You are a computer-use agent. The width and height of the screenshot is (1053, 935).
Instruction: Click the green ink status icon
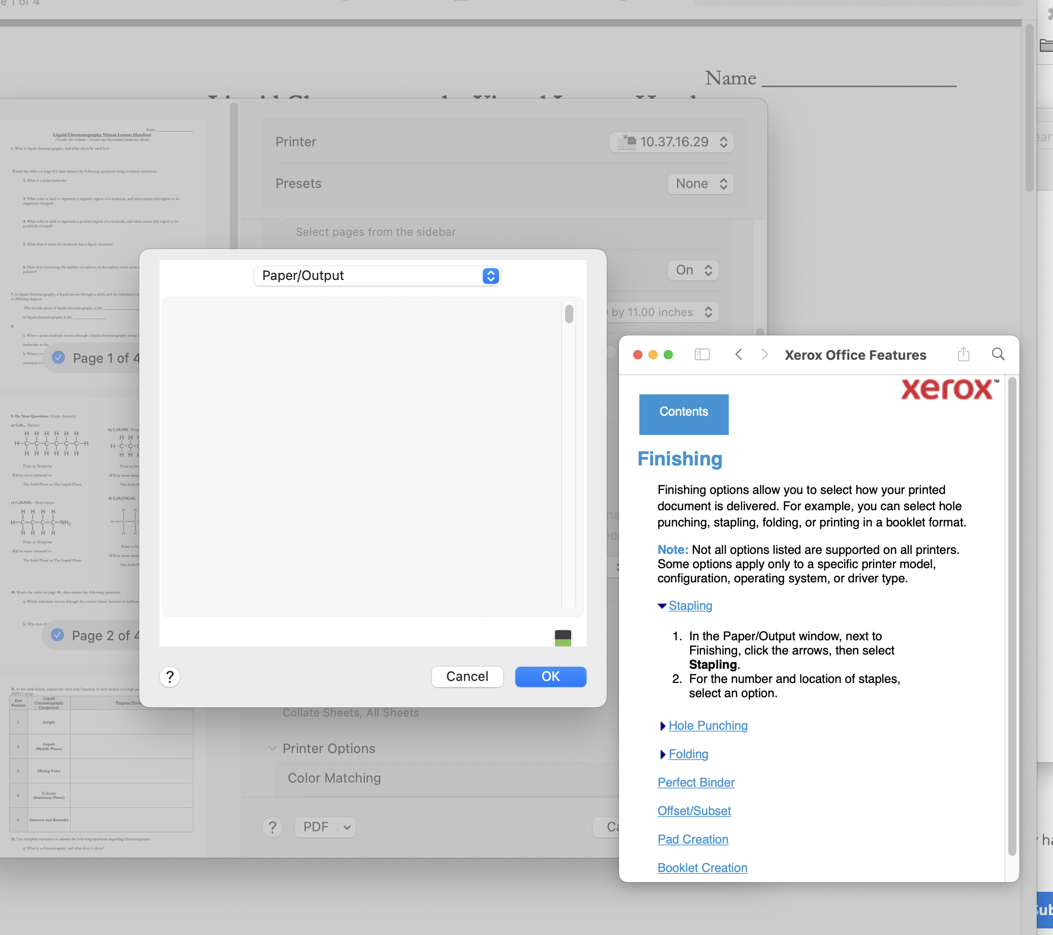point(563,638)
